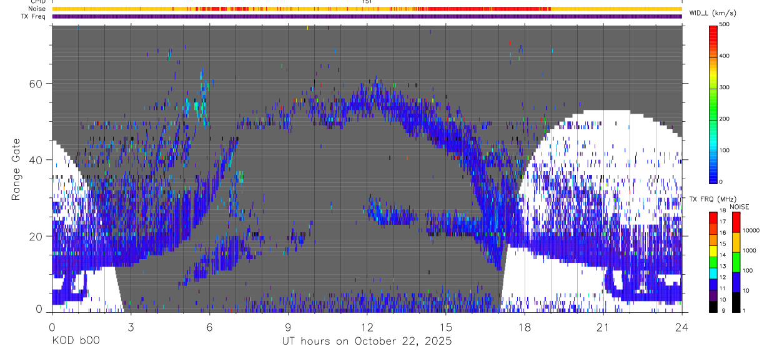Pick the red segment of NOISE color bar
767x354 pixels.
pos(736,222)
